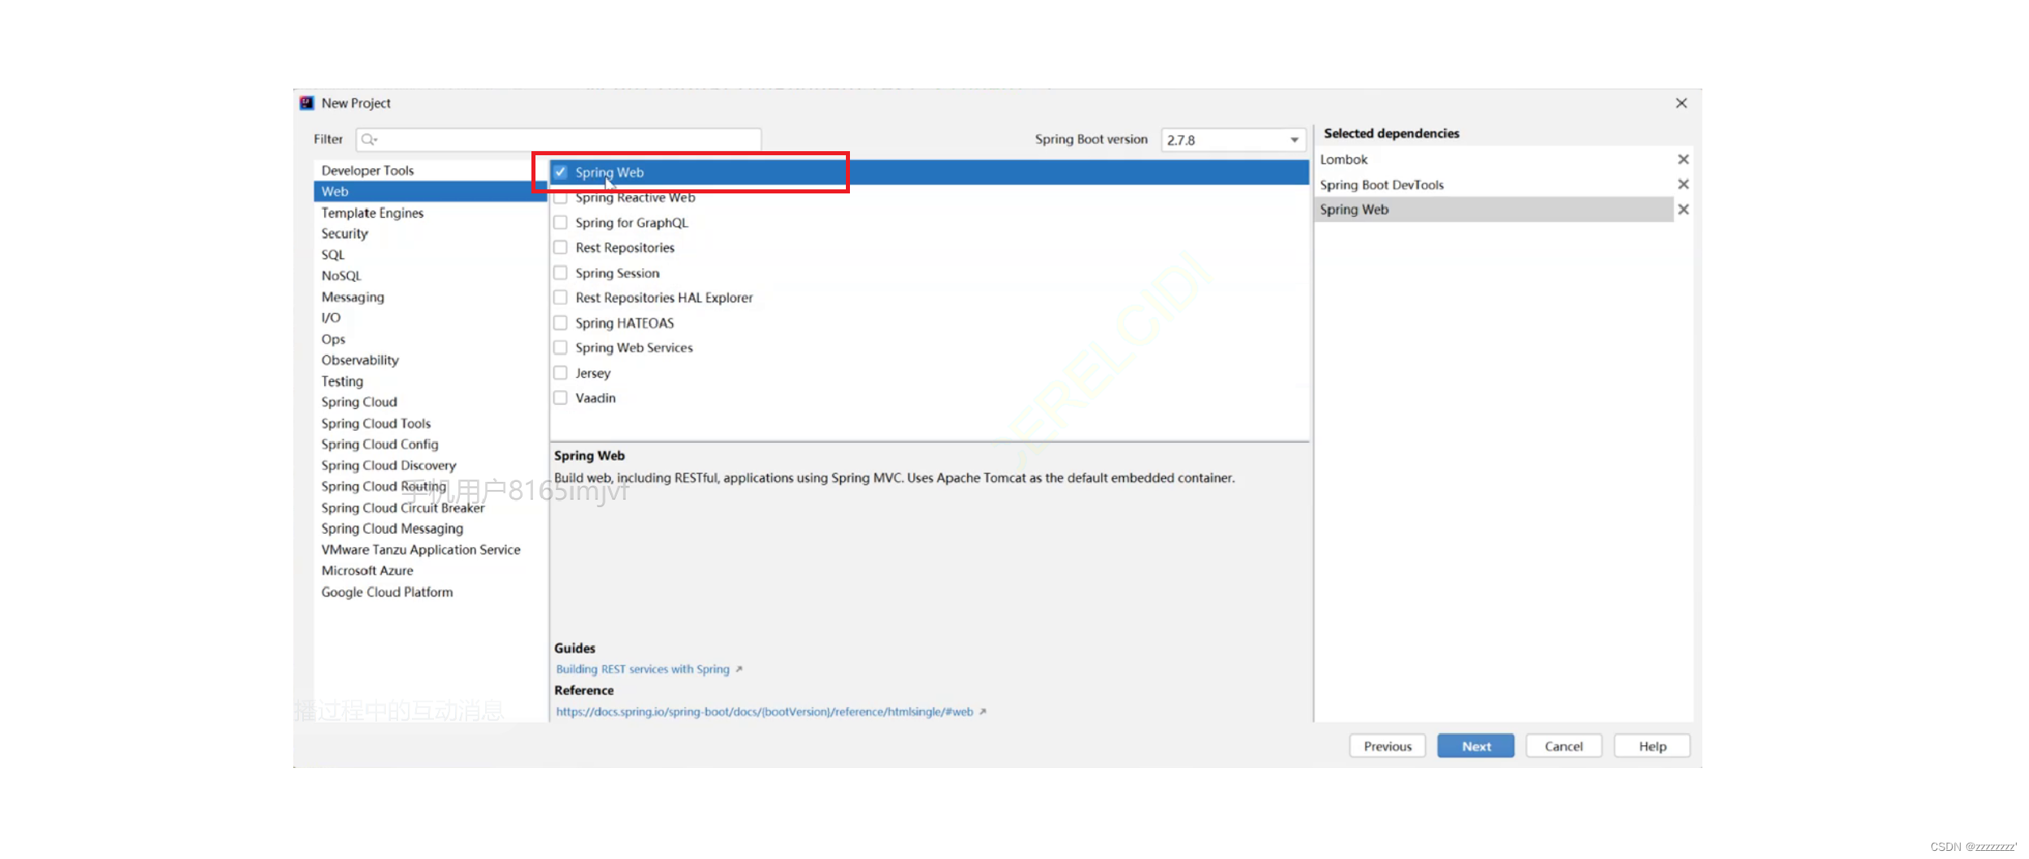This screenshot has width=2029, height=859.
Task: Choose Microsoft Azure category
Action: pyautogui.click(x=430, y=571)
